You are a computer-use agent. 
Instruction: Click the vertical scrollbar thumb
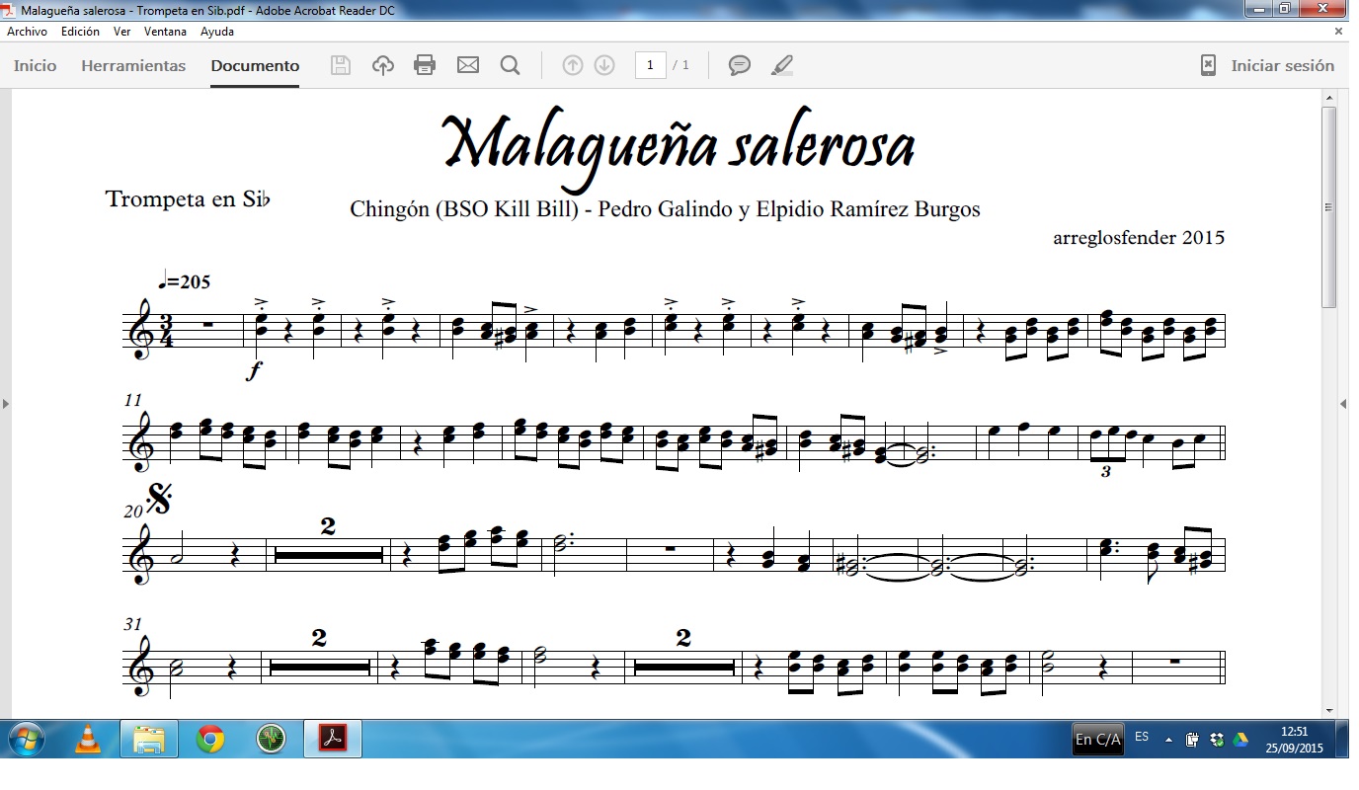tap(1328, 207)
